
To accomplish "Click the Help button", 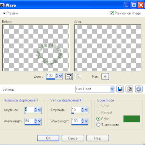I will (98, 138).
